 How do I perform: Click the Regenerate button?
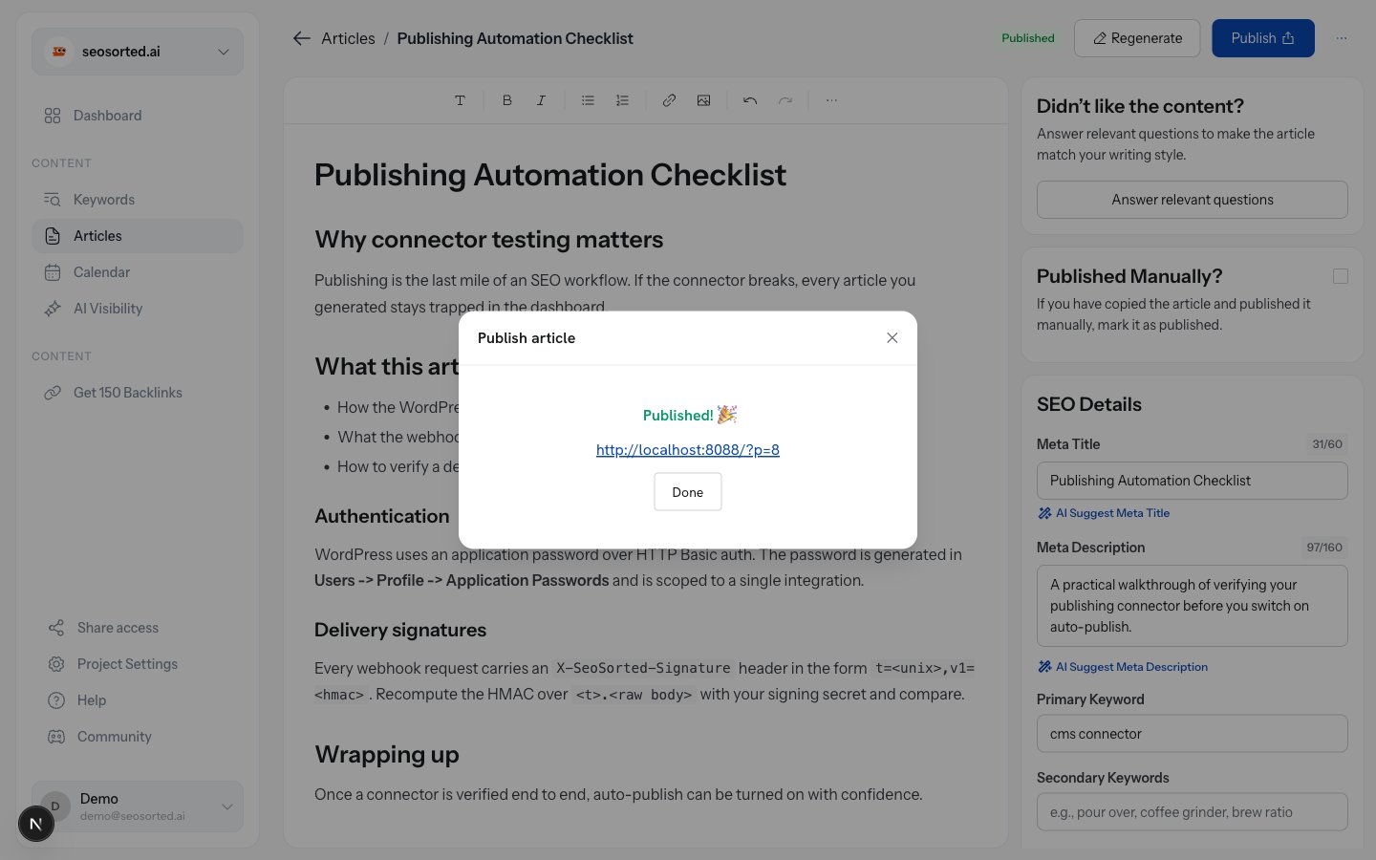1137,38
